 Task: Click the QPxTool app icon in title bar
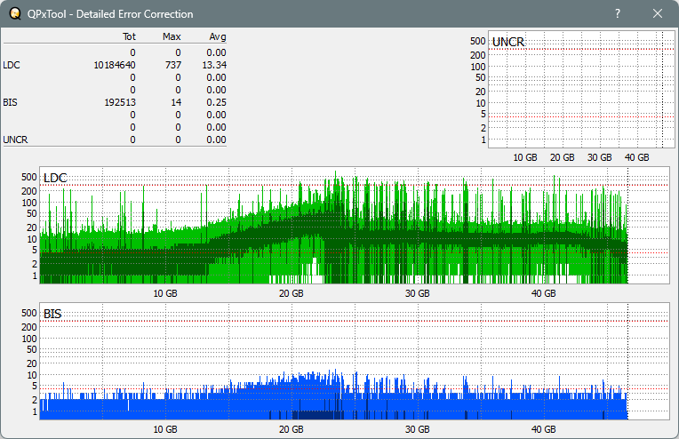pos(15,14)
